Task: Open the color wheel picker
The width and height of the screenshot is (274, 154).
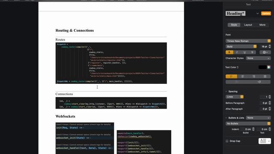Action: [269, 67]
